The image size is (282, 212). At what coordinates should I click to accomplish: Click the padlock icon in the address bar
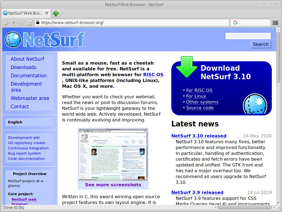point(37,23)
